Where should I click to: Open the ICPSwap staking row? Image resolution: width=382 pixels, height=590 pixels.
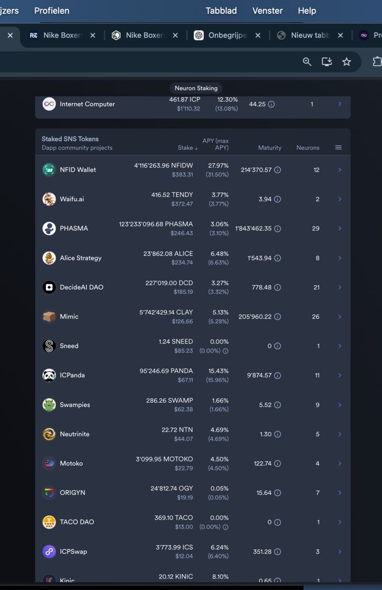pyautogui.click(x=193, y=551)
